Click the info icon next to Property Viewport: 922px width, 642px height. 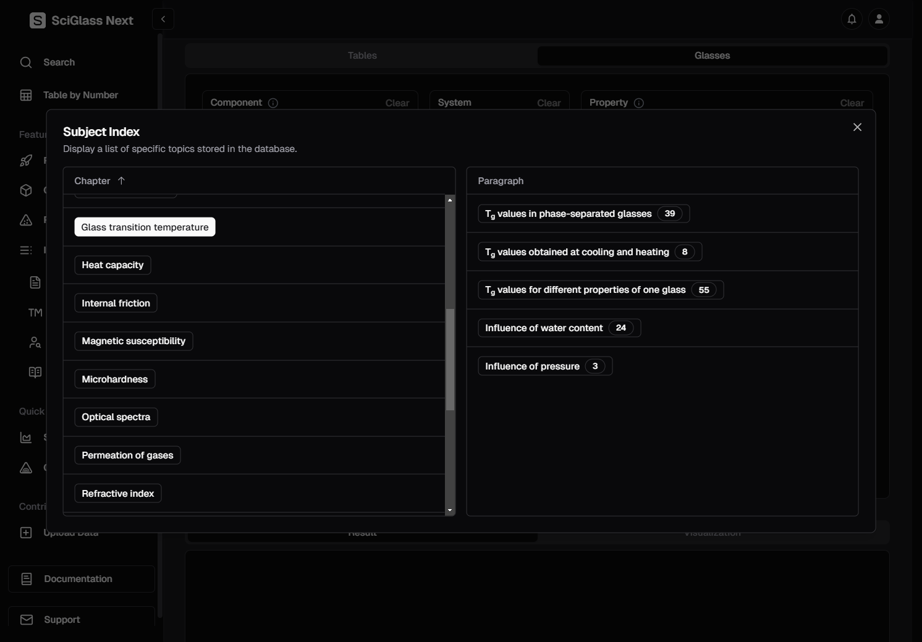tap(639, 103)
